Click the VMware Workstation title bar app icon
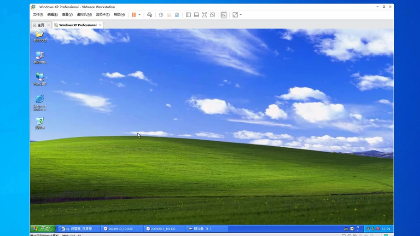The height and width of the screenshot is (236, 420). (33, 7)
